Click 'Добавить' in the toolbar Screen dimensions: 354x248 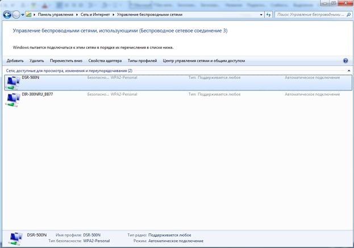[x=15, y=60]
